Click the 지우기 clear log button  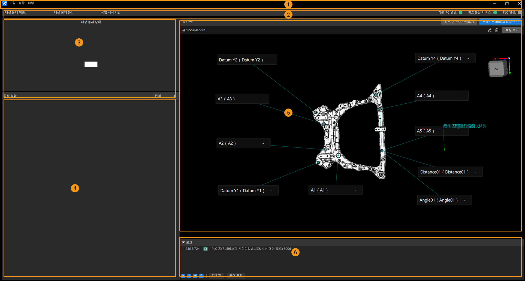(216, 276)
